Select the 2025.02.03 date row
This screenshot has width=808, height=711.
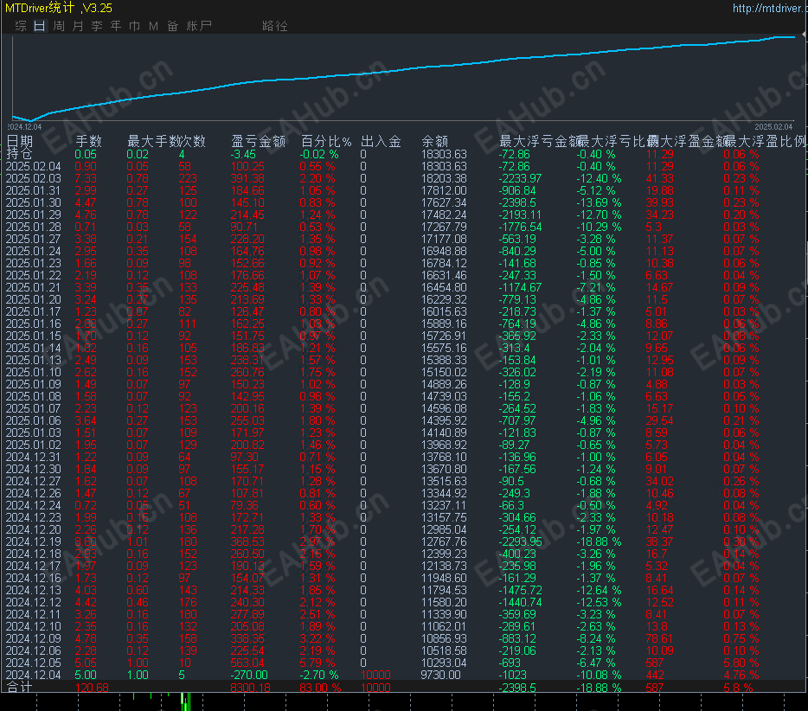tap(34, 178)
